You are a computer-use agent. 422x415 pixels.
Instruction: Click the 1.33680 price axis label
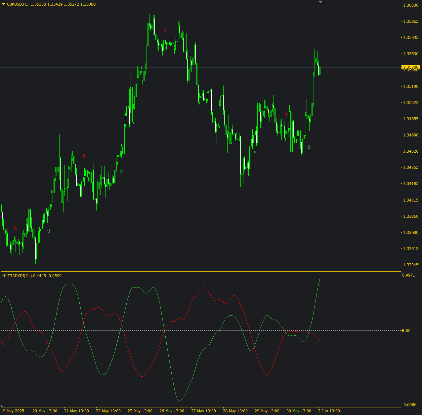click(x=410, y=232)
